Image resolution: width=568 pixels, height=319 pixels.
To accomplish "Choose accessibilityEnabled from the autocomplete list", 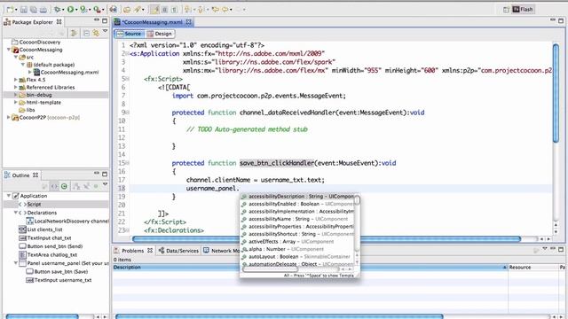I will click(296, 204).
